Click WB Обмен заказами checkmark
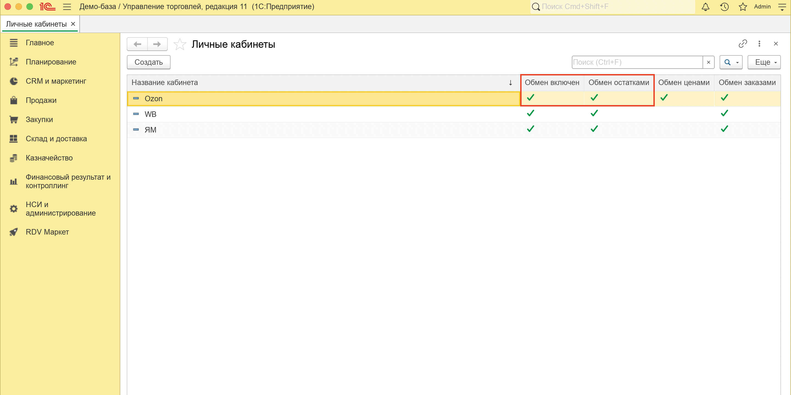 (724, 114)
